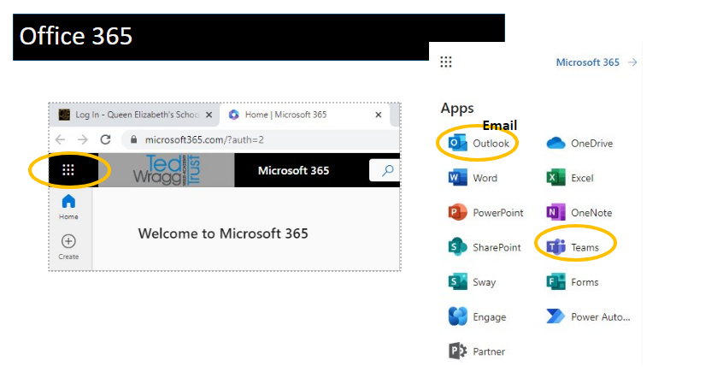Go back with browser back arrow

coord(61,139)
